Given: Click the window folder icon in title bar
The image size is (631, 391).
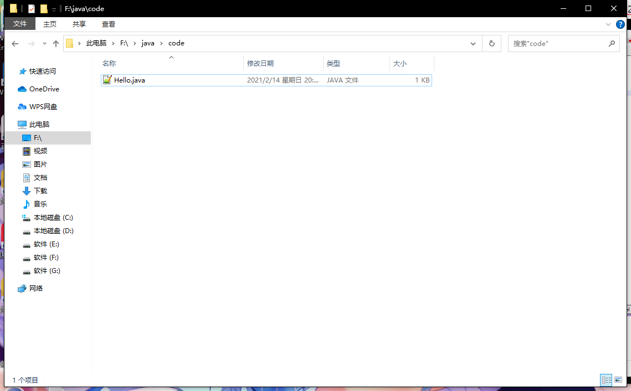Looking at the screenshot, I should pyautogui.click(x=13, y=8).
